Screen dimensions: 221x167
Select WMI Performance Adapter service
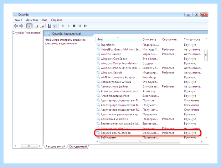click(149, 77)
